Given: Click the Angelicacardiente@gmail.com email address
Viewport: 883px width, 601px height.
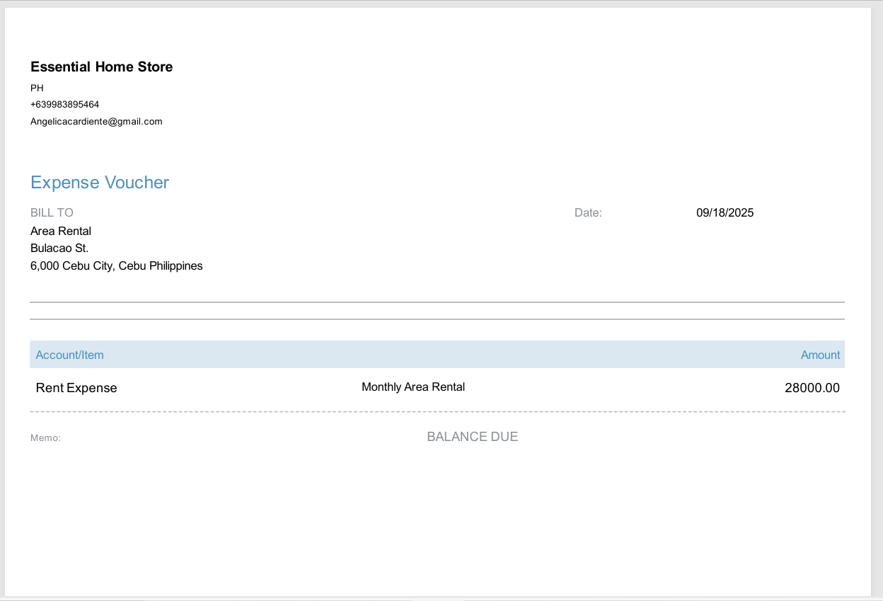Looking at the screenshot, I should point(96,122).
